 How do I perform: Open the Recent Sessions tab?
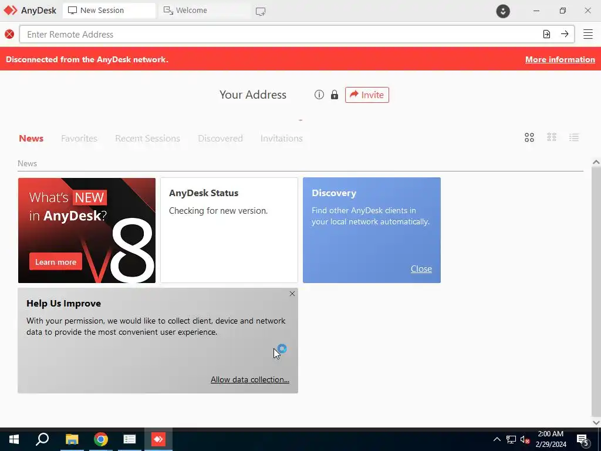coord(147,138)
